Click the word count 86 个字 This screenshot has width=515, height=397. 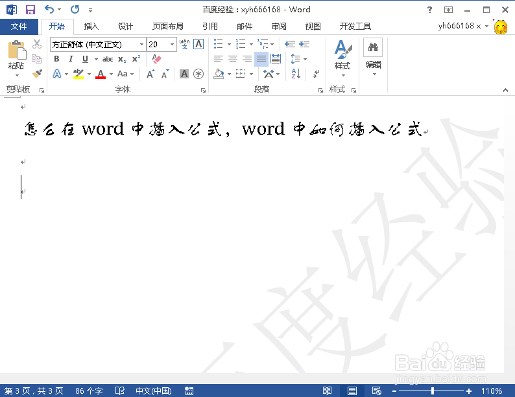coord(89,391)
